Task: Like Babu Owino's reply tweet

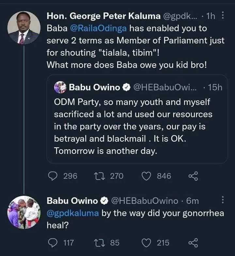Action: click(146, 243)
